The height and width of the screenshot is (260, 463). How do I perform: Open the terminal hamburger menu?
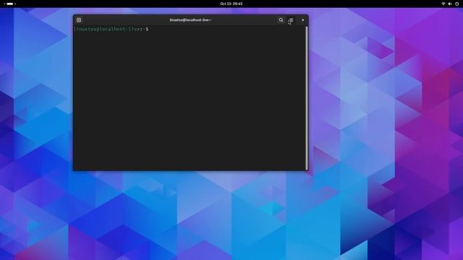(x=291, y=20)
